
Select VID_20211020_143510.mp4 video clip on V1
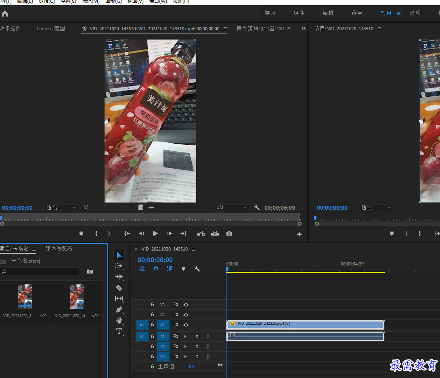tap(305, 324)
